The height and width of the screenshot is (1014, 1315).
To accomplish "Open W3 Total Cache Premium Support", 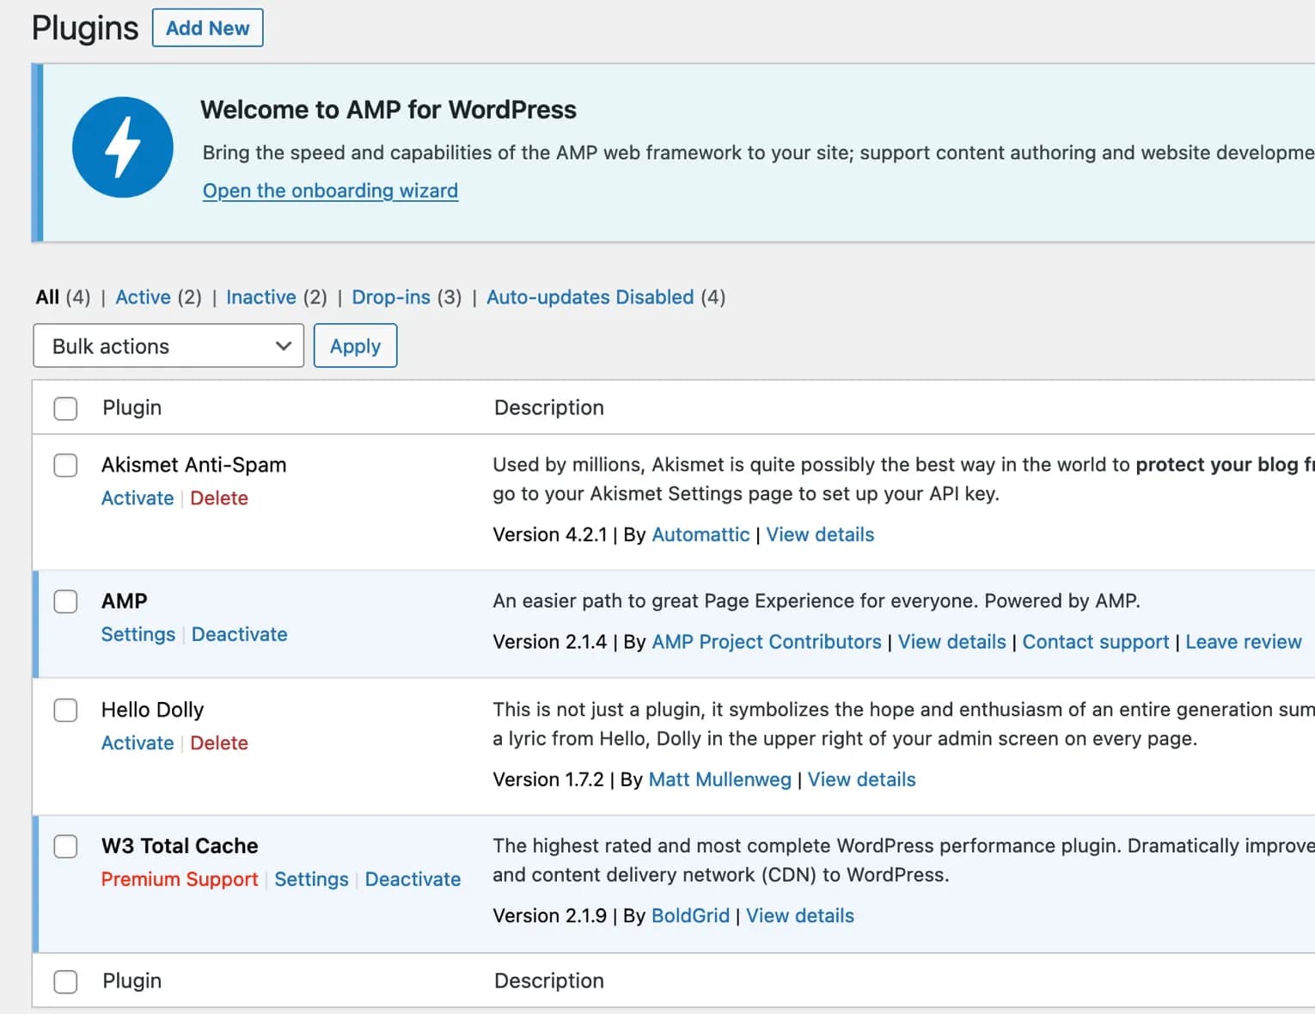I will pyautogui.click(x=180, y=879).
